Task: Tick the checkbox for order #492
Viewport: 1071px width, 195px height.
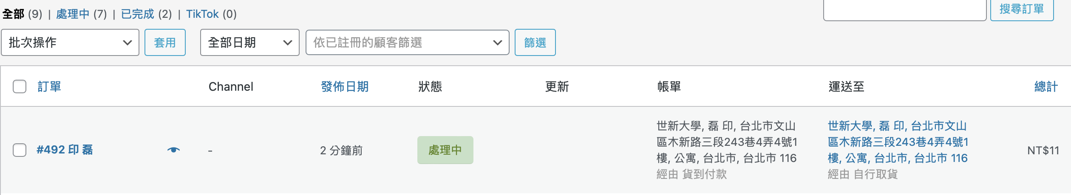Action: (x=20, y=150)
